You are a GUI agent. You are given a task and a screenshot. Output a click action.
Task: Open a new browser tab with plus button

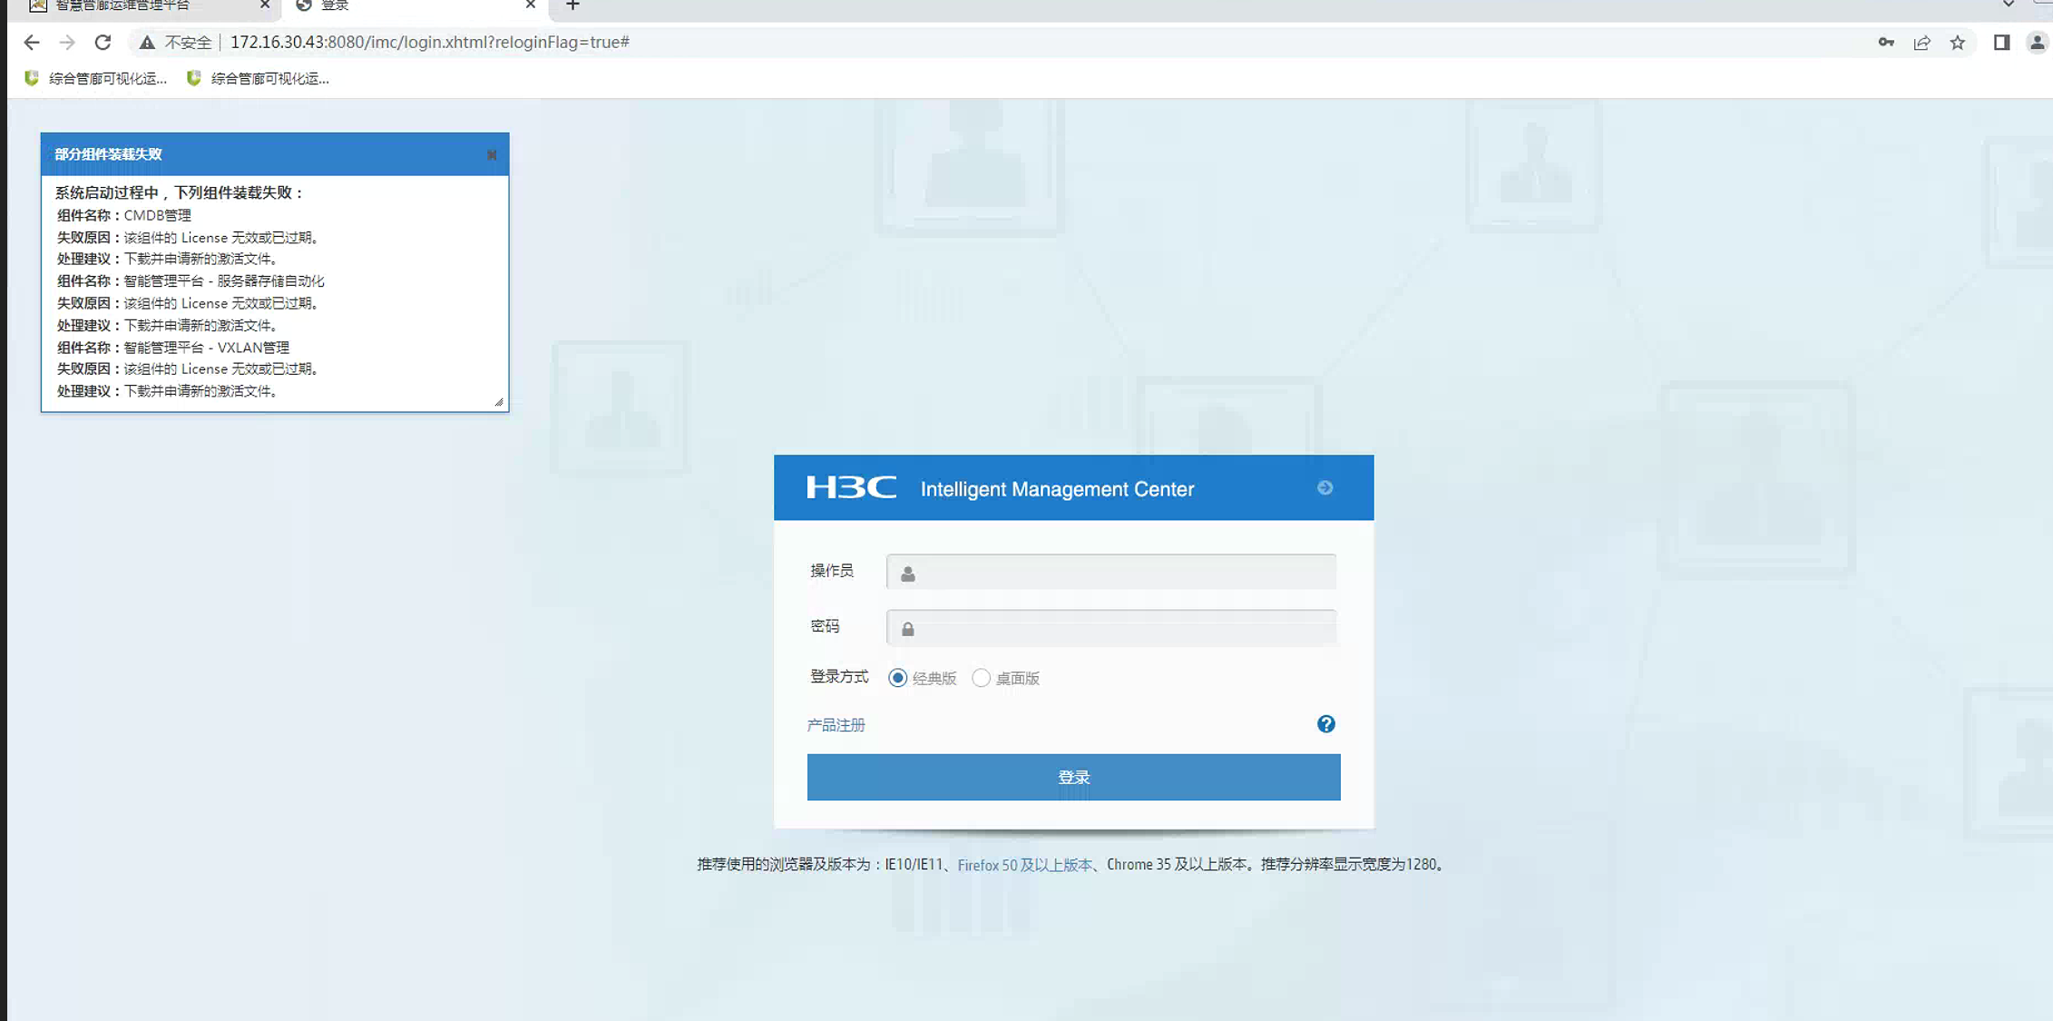coord(572,6)
